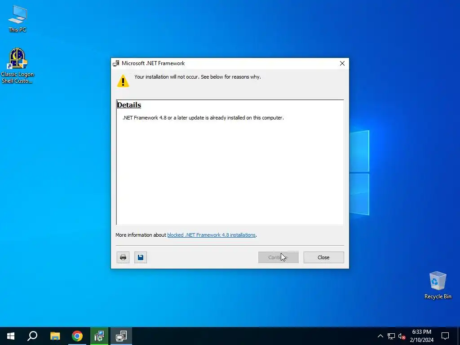The image size is (460, 345).
Task: Select the This PC desktop icon
Action: [x=18, y=18]
